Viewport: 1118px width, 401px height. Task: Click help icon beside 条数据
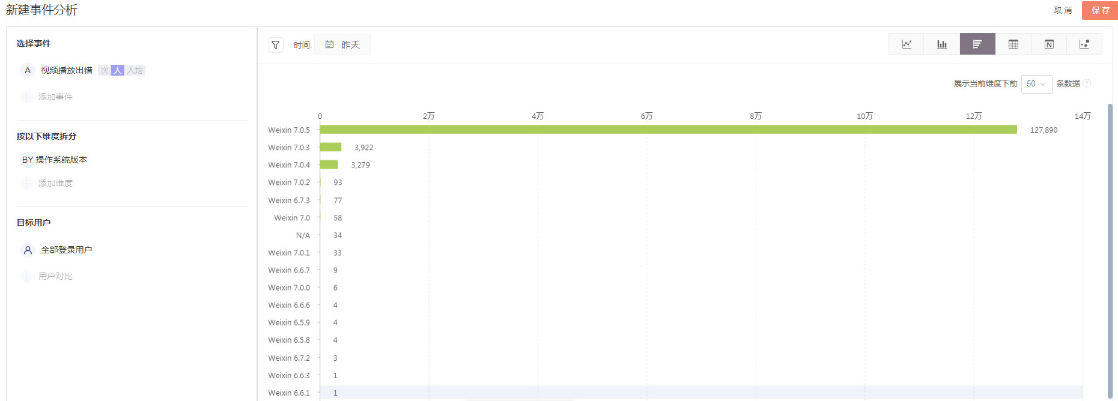click(1087, 83)
